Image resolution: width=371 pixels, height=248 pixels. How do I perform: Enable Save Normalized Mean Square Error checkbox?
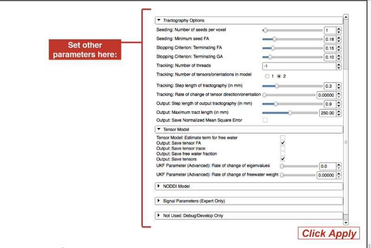pos(265,120)
